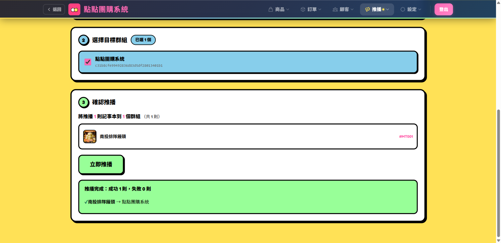The width and height of the screenshot is (501, 243).
Task: Select the 推播 menu item text
Action: [x=376, y=10]
